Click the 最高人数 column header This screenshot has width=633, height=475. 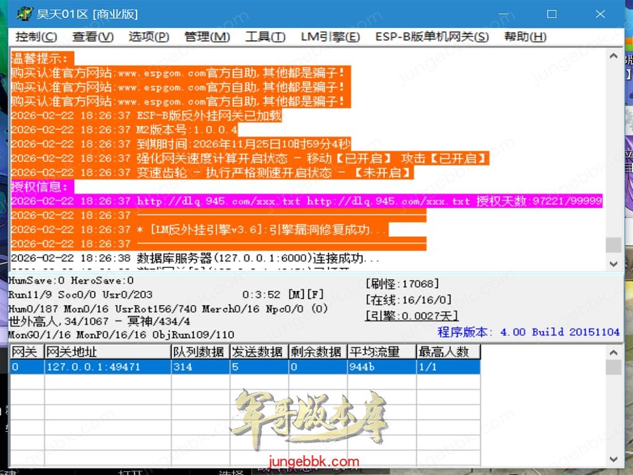(448, 352)
